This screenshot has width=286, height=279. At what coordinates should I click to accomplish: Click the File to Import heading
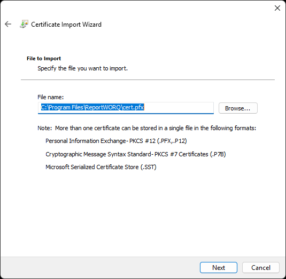pos(44,59)
